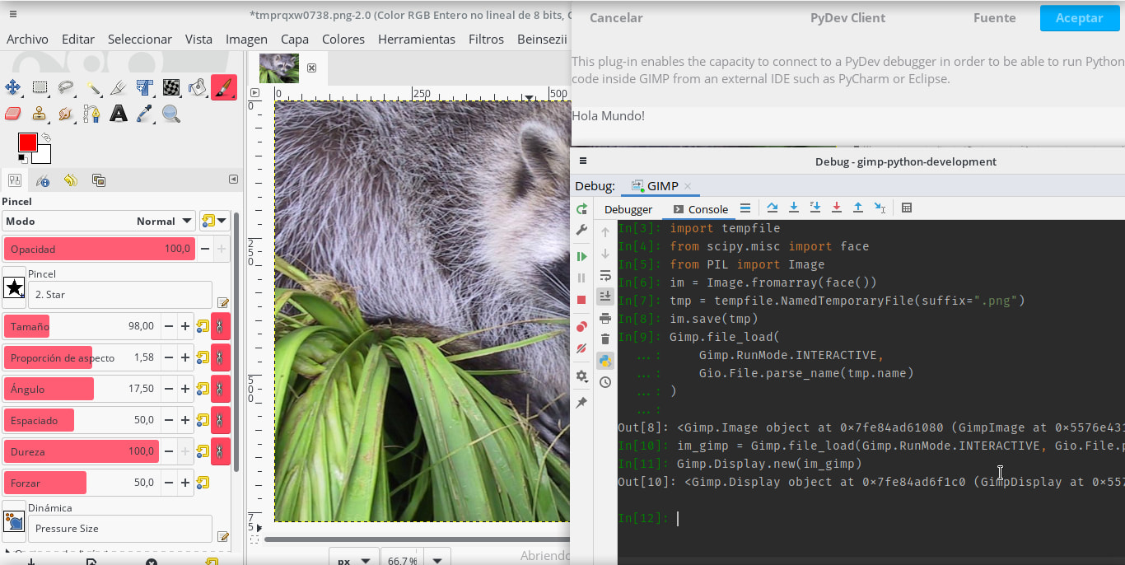Toggle the chain link next to Tamaño
This screenshot has height=565, width=1125.
(x=220, y=326)
